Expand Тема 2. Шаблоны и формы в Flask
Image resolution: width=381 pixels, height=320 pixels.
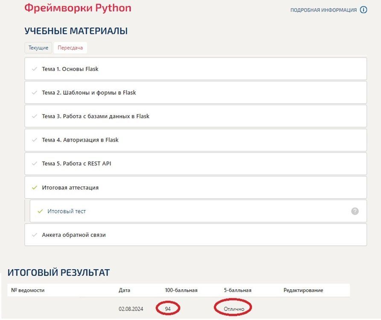coord(195,93)
